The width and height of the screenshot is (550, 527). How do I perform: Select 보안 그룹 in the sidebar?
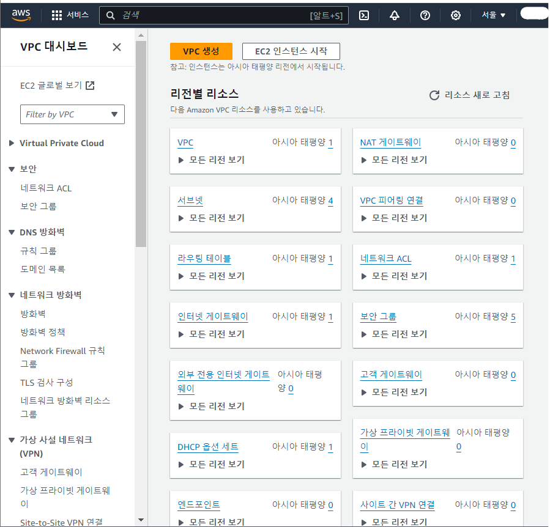[38, 206]
